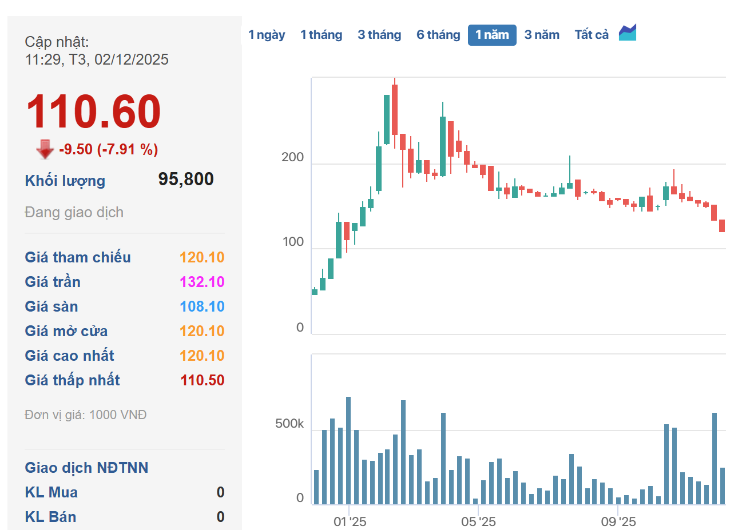Open the area chart view icon

pos(627,33)
